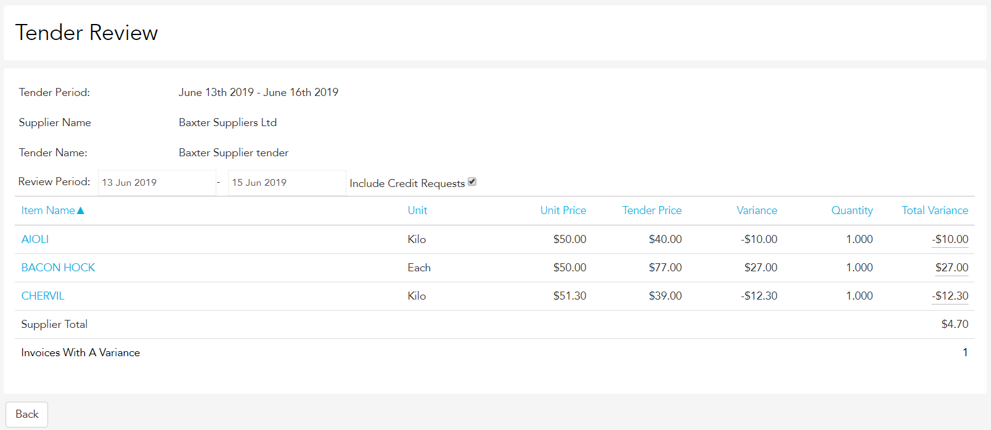Click the Baxter Supplier tender name text
This screenshot has height=430, width=991.
(234, 153)
